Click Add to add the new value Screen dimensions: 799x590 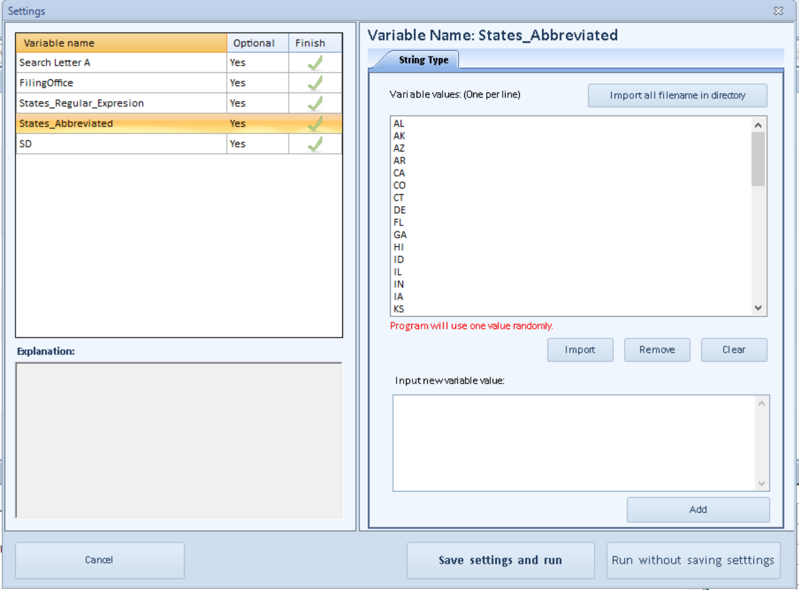coord(698,510)
